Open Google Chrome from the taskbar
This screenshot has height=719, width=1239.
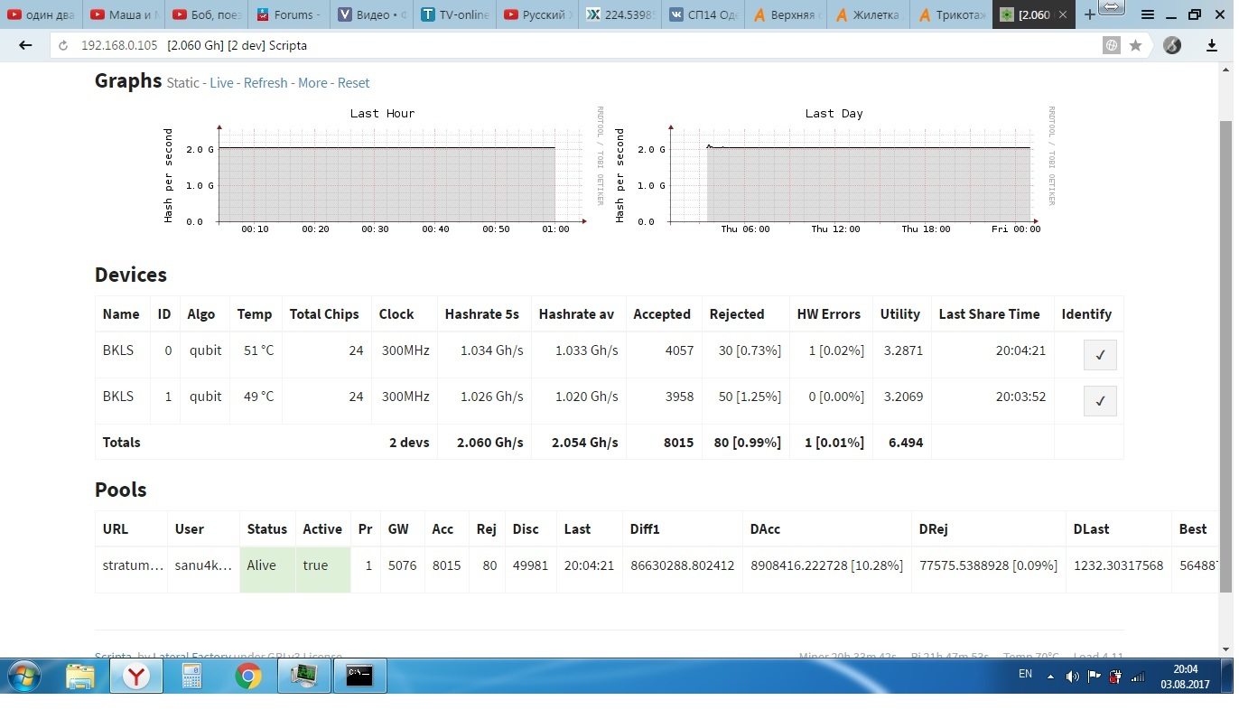click(x=248, y=676)
